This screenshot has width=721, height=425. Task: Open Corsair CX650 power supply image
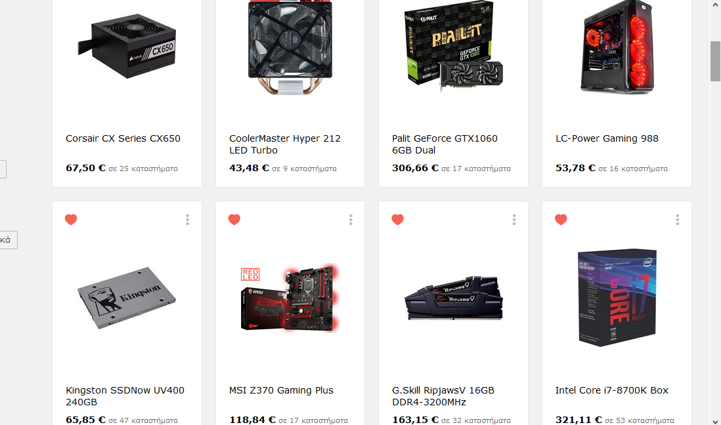tap(127, 46)
